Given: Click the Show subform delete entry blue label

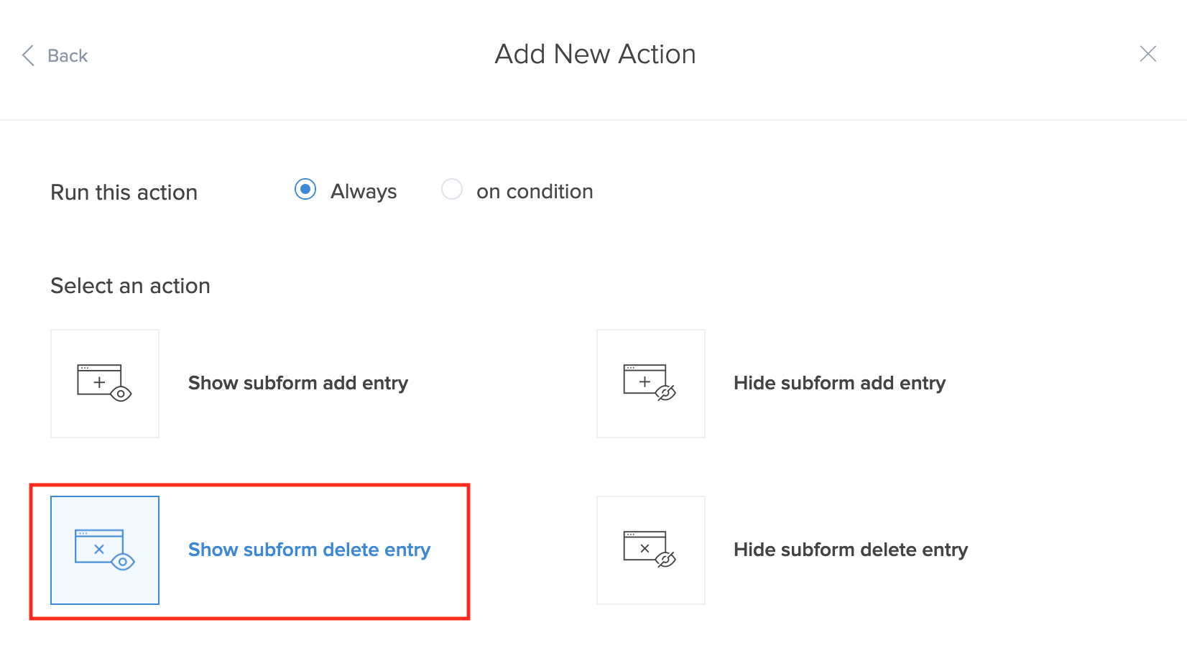Looking at the screenshot, I should (x=309, y=550).
